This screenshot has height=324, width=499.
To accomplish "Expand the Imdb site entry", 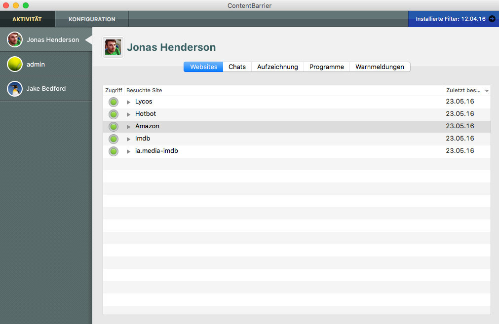I will 128,139.
